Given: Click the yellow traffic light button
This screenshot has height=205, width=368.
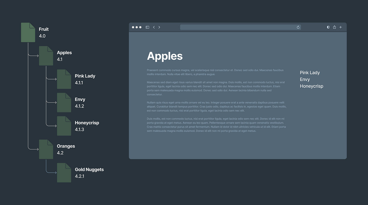Looking at the screenshot, I should tap(137, 27).
